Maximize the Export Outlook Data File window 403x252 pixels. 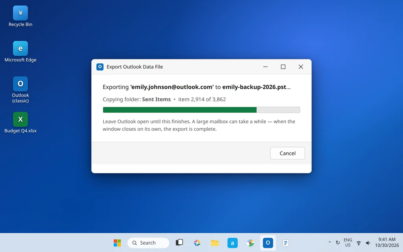point(283,67)
